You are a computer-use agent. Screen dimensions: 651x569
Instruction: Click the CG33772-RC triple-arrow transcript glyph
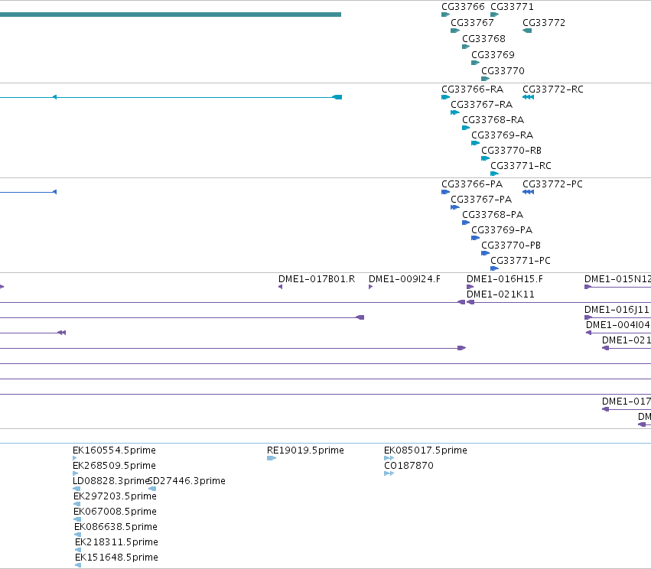click(x=528, y=97)
